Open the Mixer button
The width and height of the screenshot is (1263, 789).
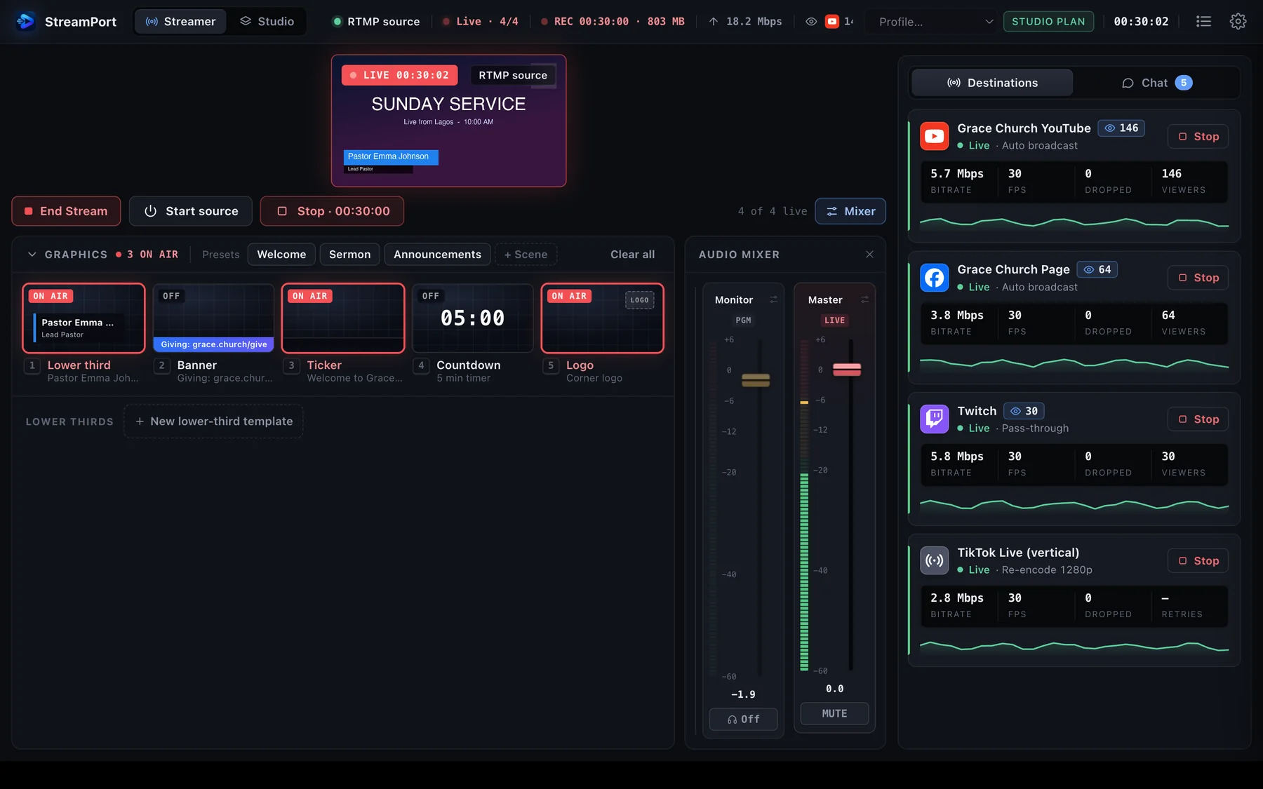850,211
